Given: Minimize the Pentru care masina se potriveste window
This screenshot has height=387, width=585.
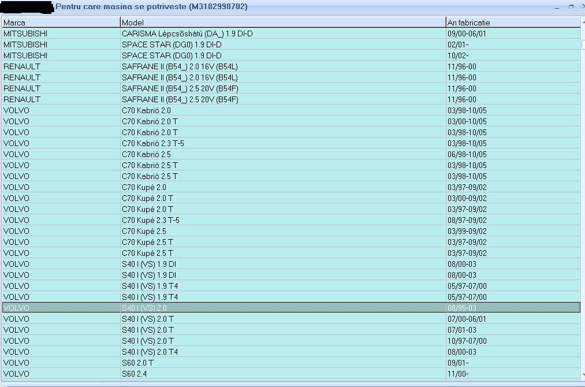Looking at the screenshot, I should point(557,7).
